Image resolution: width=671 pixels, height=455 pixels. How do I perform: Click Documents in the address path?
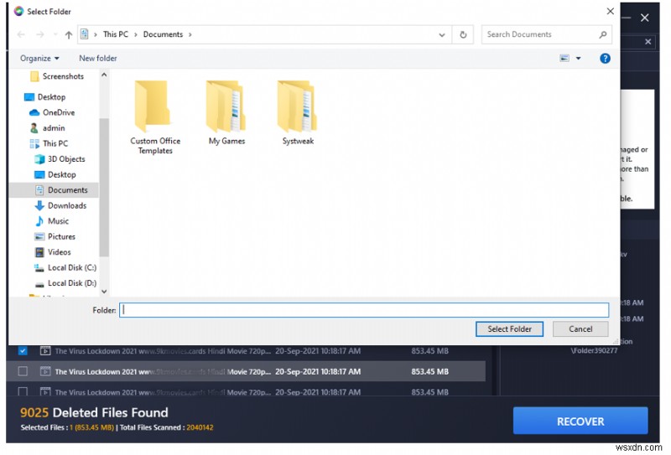(163, 34)
